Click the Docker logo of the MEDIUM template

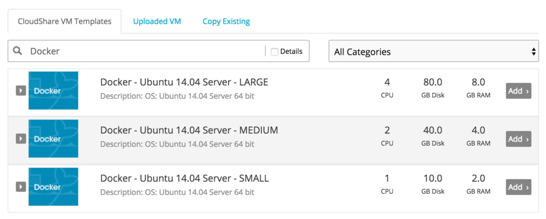(53, 139)
